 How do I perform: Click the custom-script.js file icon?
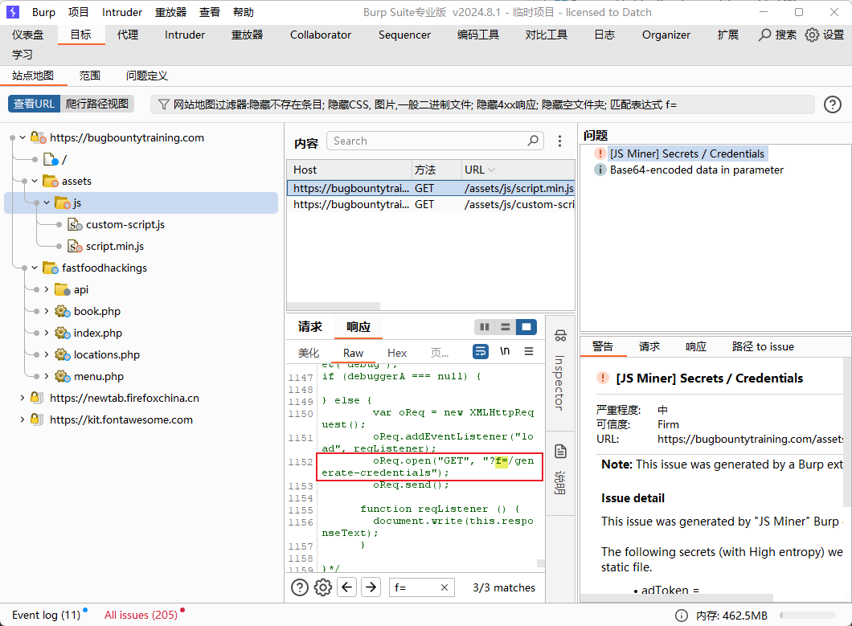(75, 224)
